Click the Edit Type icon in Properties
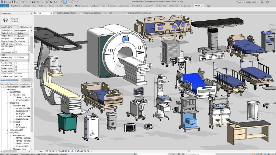The width and height of the screenshot is (276, 155). coord(26,27)
